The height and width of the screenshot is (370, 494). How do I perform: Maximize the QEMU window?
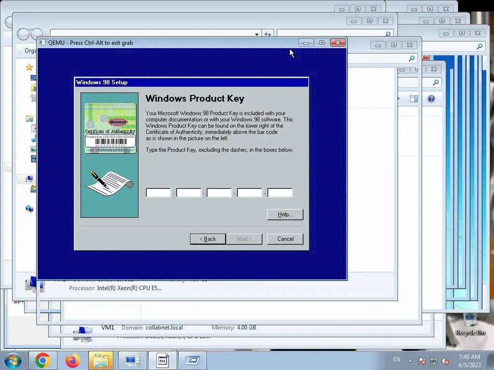322,43
